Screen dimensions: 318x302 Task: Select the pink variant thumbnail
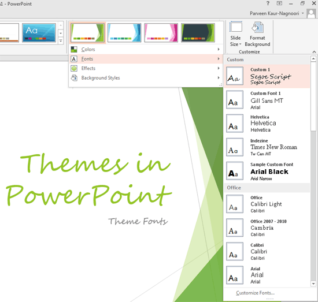161,32
